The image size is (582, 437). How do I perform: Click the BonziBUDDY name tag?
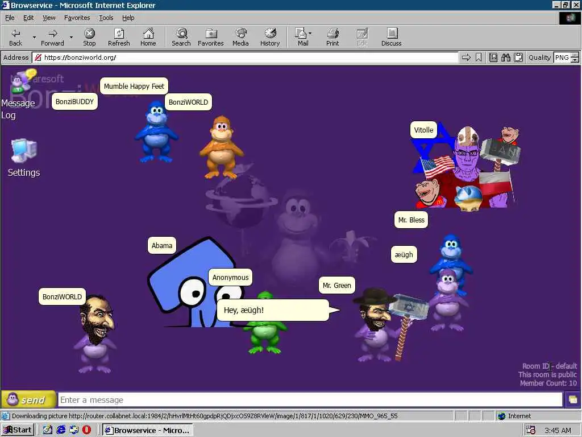coord(74,101)
